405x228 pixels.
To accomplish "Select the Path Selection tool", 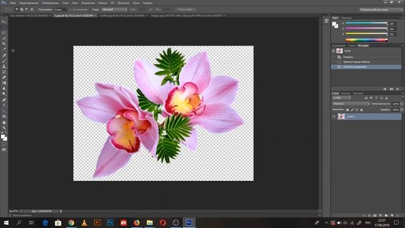I will click(x=4, y=111).
